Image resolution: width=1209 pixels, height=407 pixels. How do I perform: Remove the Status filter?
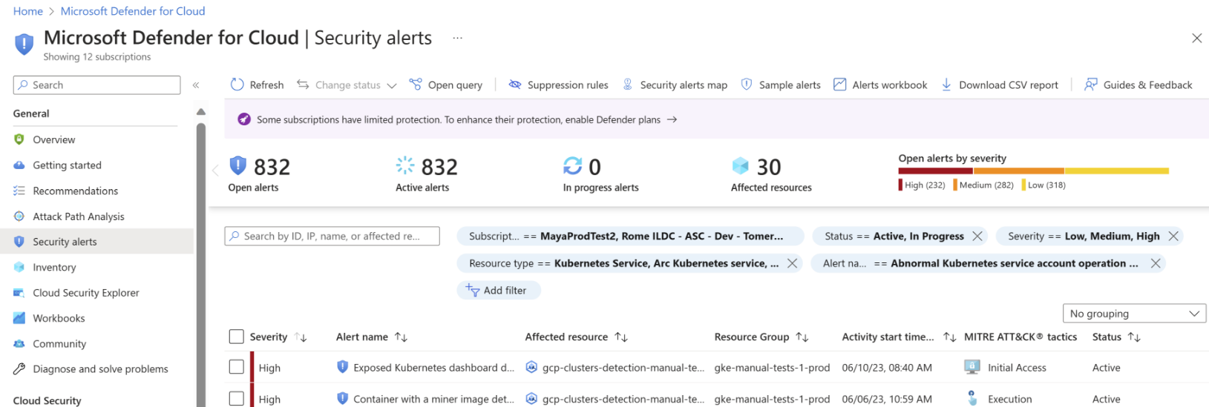tap(977, 236)
